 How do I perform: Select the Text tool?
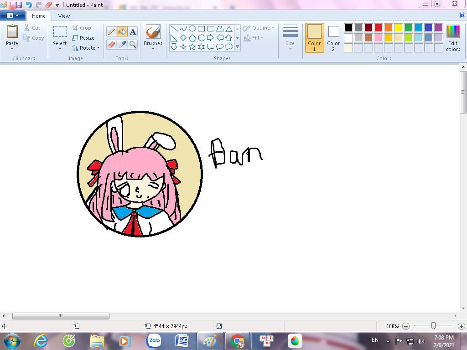click(x=133, y=31)
